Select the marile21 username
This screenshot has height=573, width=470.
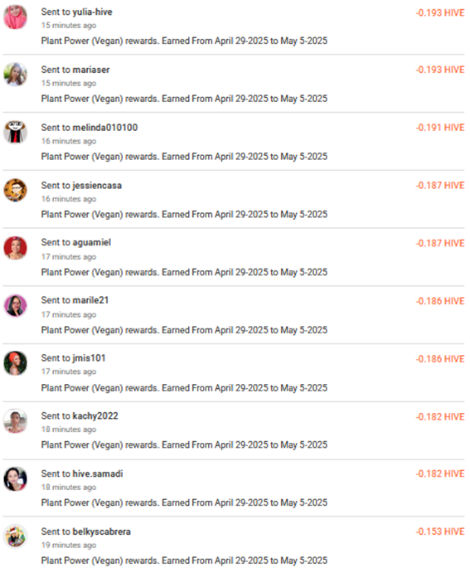[90, 300]
